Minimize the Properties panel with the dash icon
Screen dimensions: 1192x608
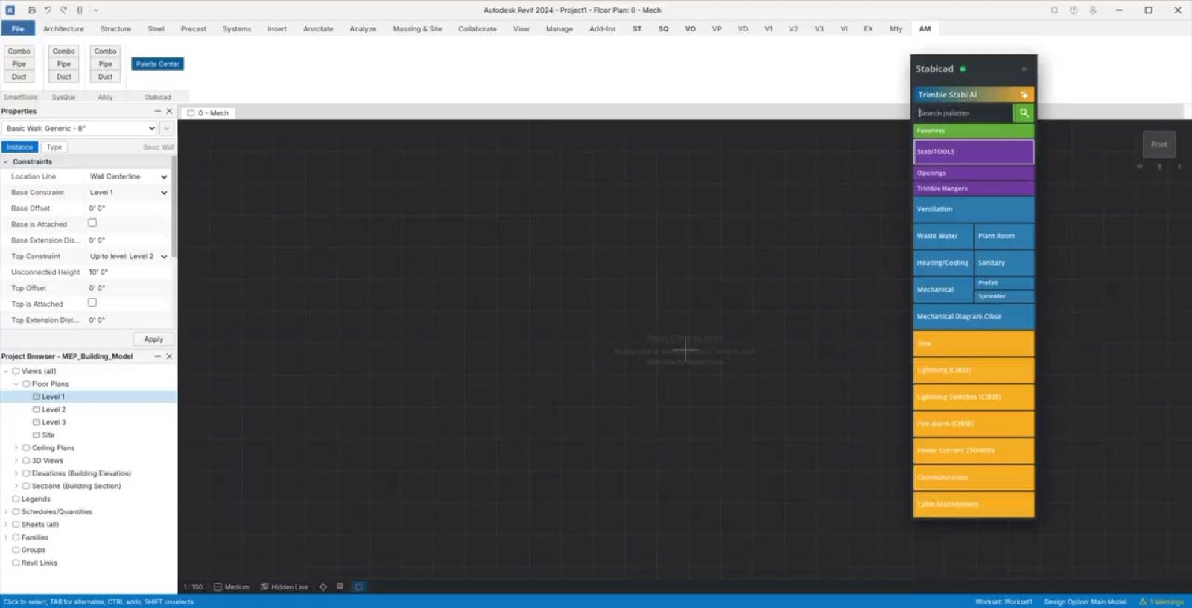(157, 111)
